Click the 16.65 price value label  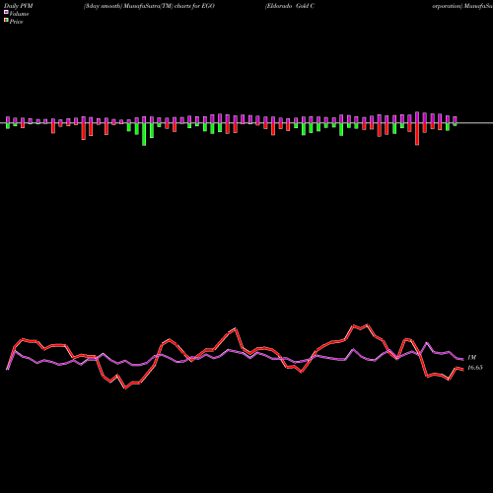click(x=475, y=368)
